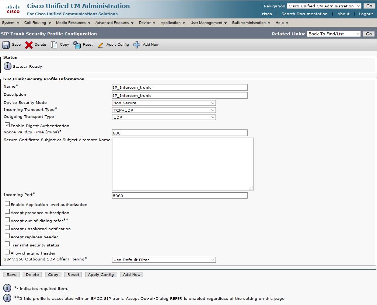Click the Secure Certificate Subject text area
The width and height of the screenshot is (377, 305).
coord(182,164)
